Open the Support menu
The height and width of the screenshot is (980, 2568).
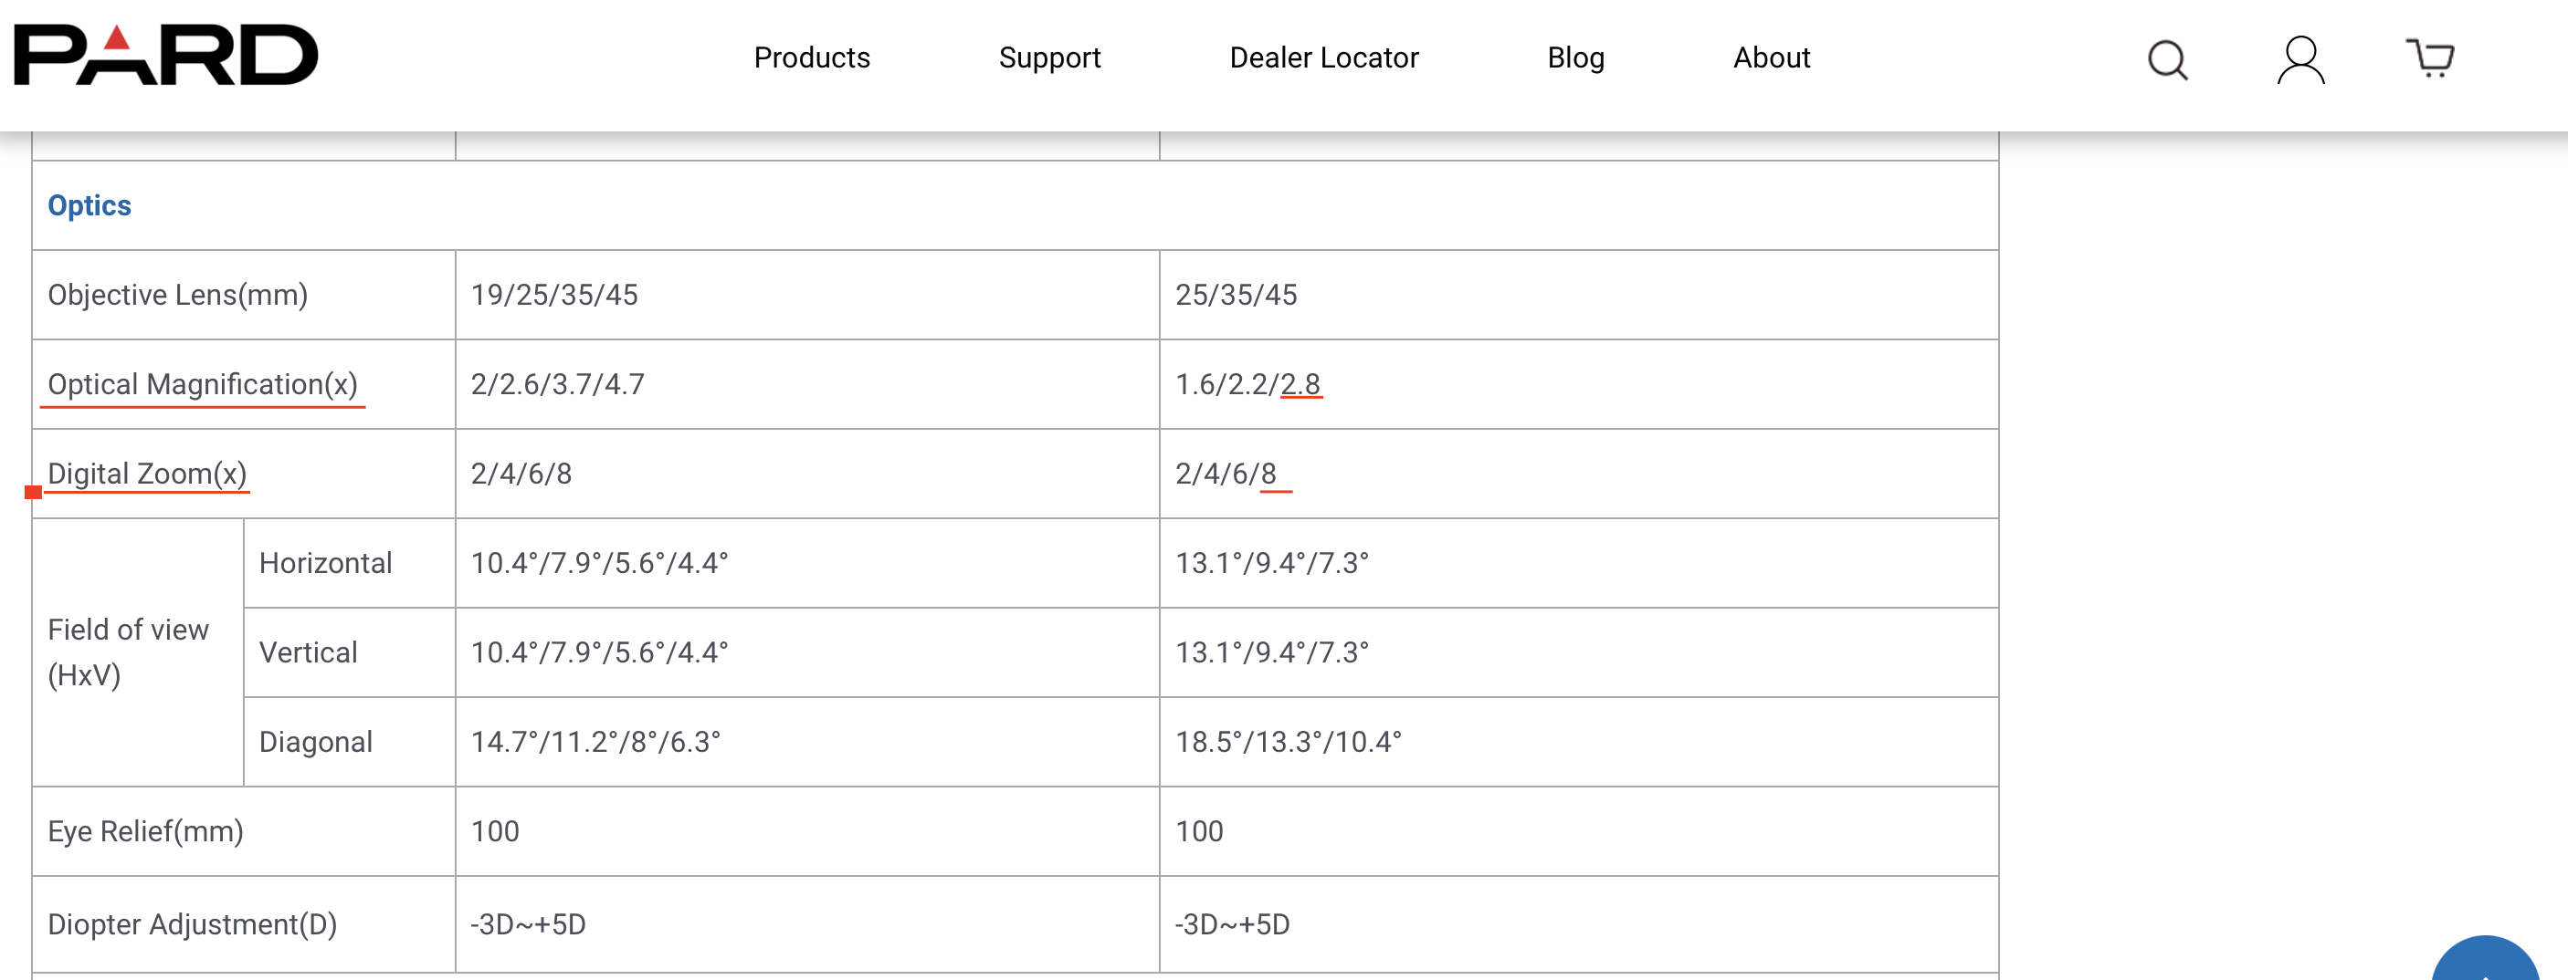click(1049, 57)
